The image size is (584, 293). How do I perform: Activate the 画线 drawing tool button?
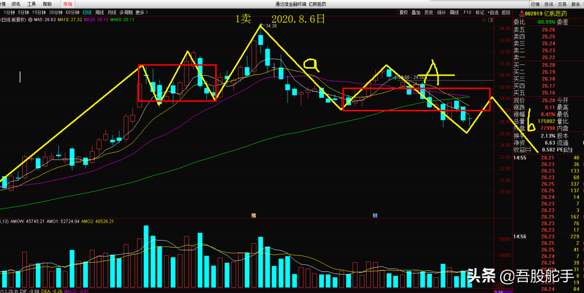point(454,12)
